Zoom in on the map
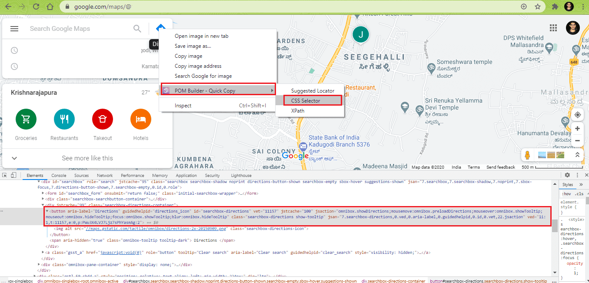Image resolution: width=589 pixels, height=283 pixels. (x=578, y=129)
